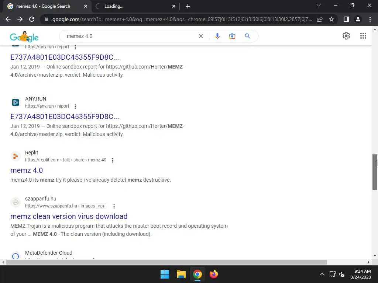Image resolution: width=378 pixels, height=283 pixels.
Task: Open the clock showing 9:24 AM
Action: coord(361,274)
